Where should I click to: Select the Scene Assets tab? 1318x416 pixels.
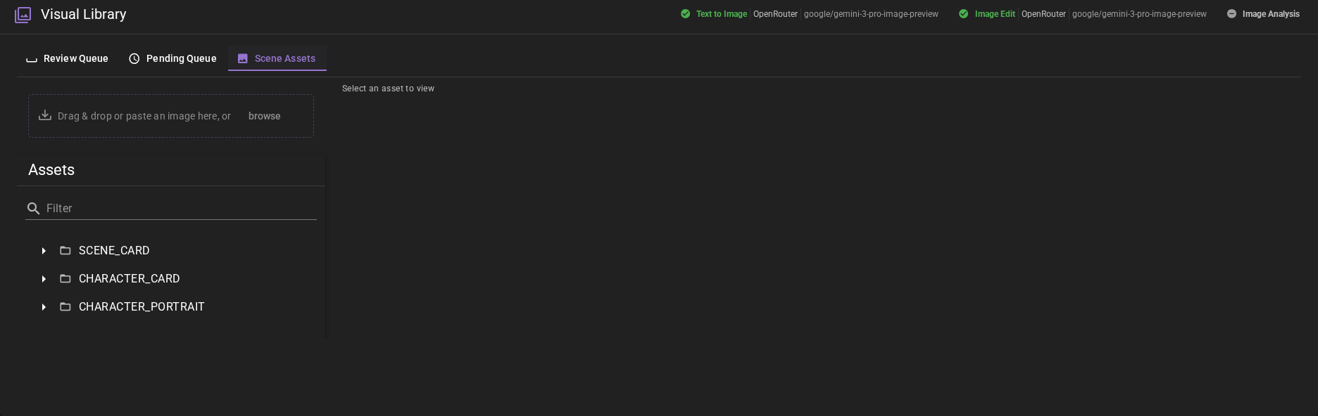tap(277, 58)
